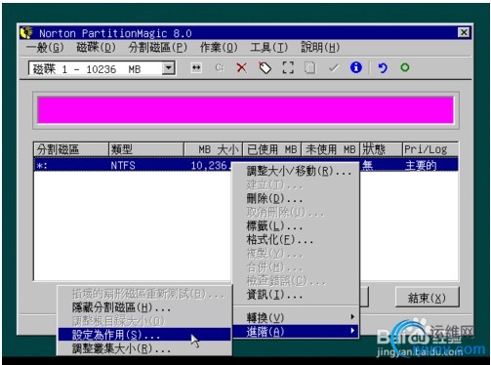
Task: Click the Format partition bracket icon
Action: (x=288, y=68)
